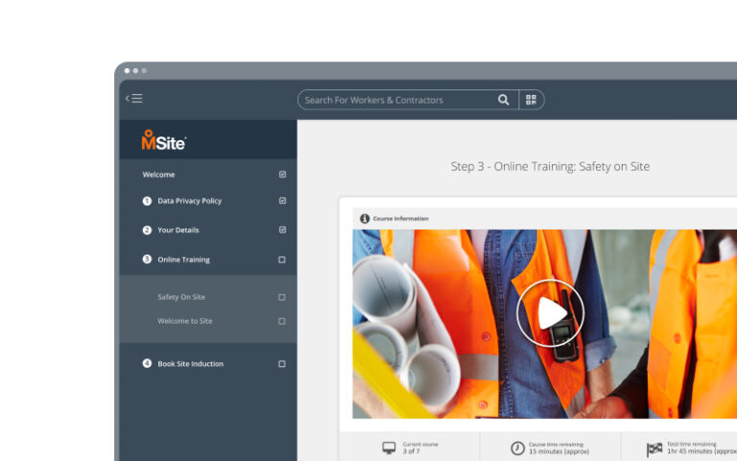Open the Data Privacy Policy step
This screenshot has width=737, height=461.
click(189, 201)
